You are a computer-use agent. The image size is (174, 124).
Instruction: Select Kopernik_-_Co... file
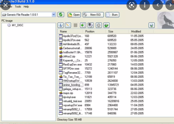(x=72, y=60)
